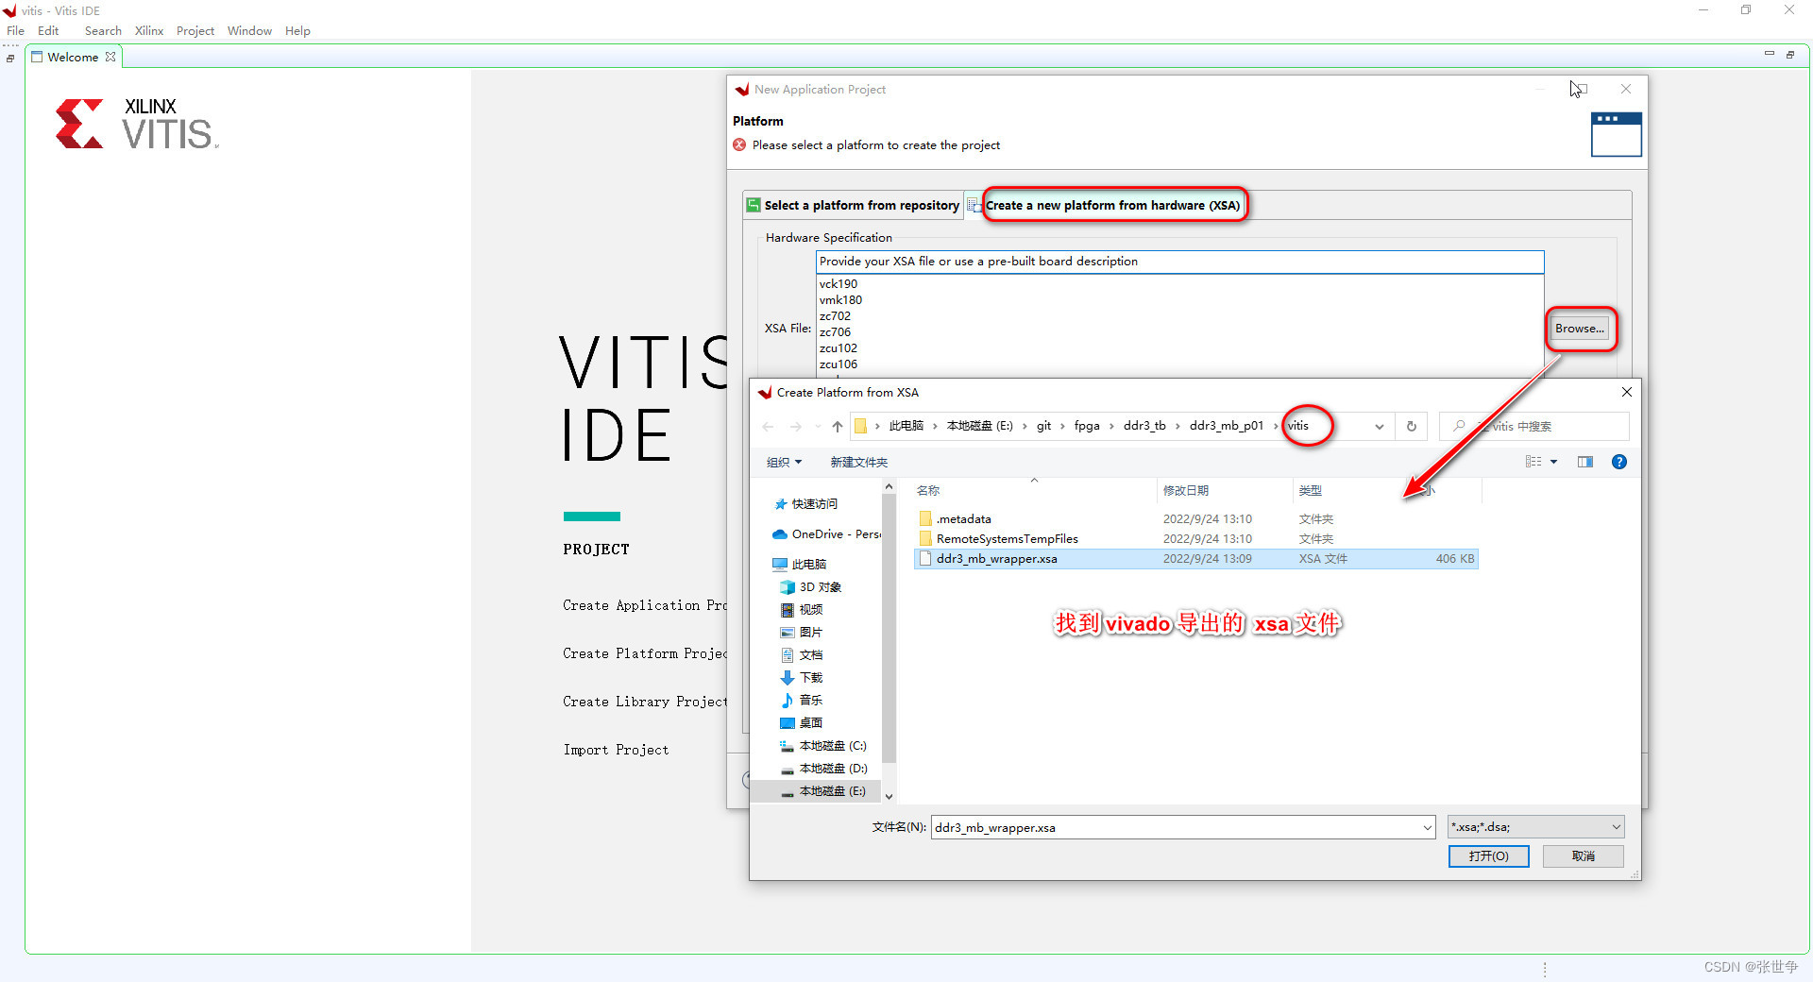The width and height of the screenshot is (1813, 982).
Task: Click the file name input field
Action: (1176, 827)
